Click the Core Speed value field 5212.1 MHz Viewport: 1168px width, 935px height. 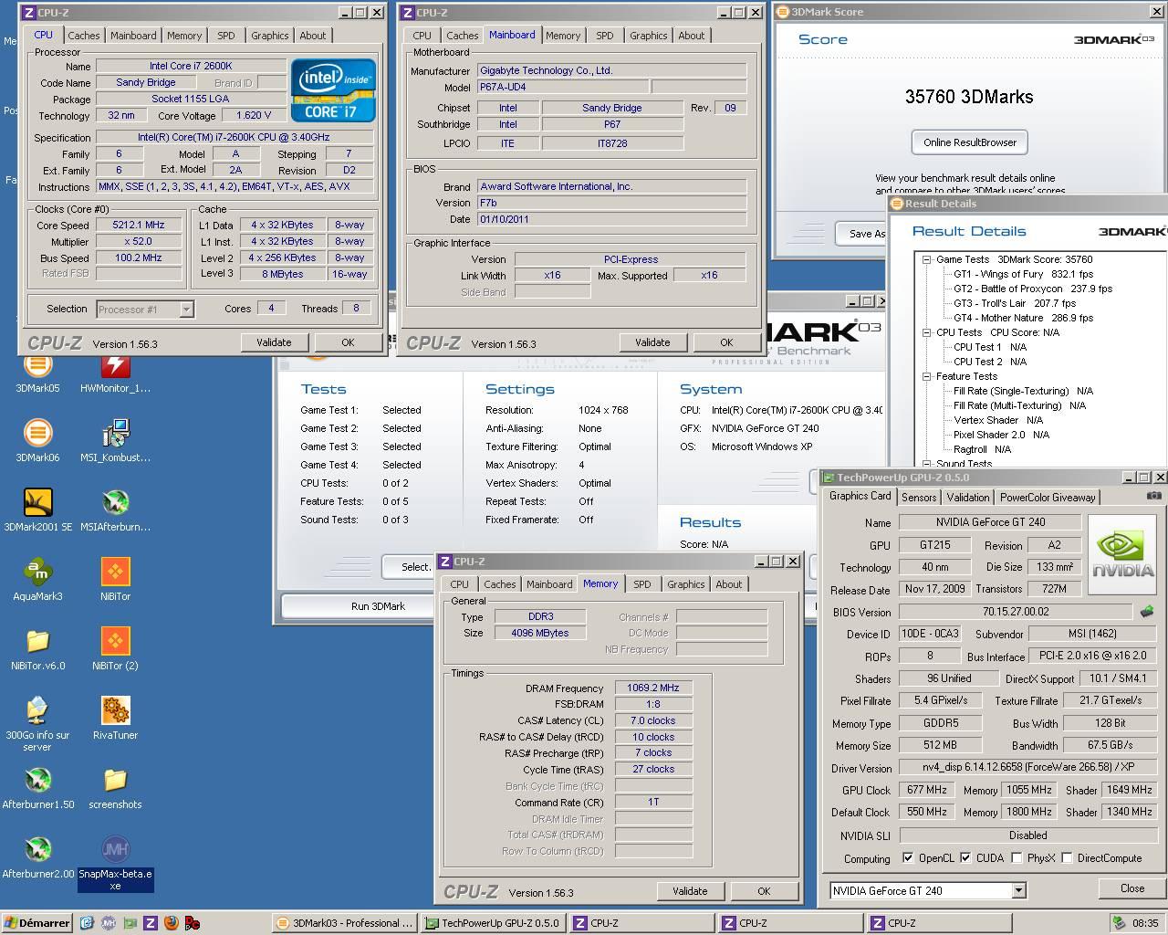click(x=139, y=225)
